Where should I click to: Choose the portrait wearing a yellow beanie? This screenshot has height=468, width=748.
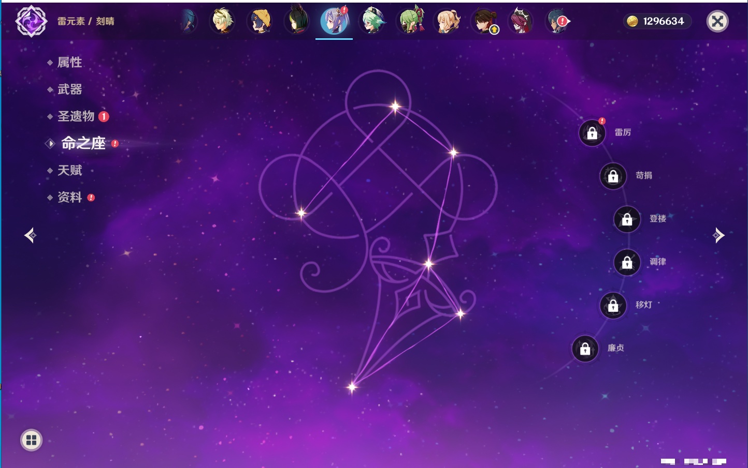pyautogui.click(x=260, y=21)
